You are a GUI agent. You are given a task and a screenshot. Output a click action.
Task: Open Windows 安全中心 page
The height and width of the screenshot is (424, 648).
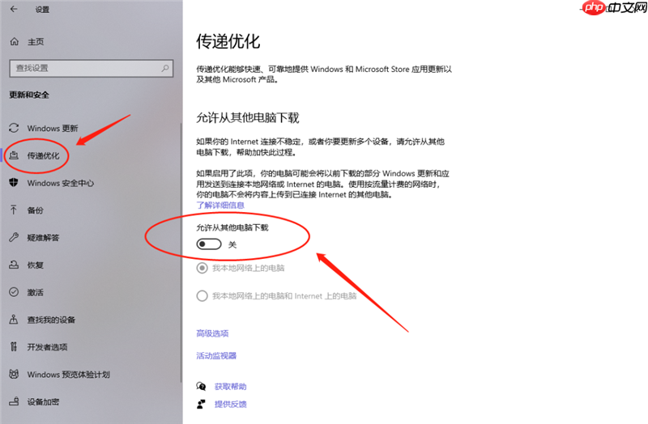point(60,183)
